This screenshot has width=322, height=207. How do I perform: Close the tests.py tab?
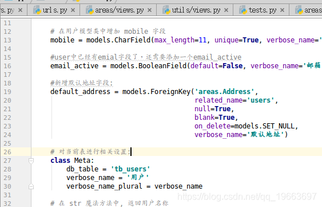[283, 10]
